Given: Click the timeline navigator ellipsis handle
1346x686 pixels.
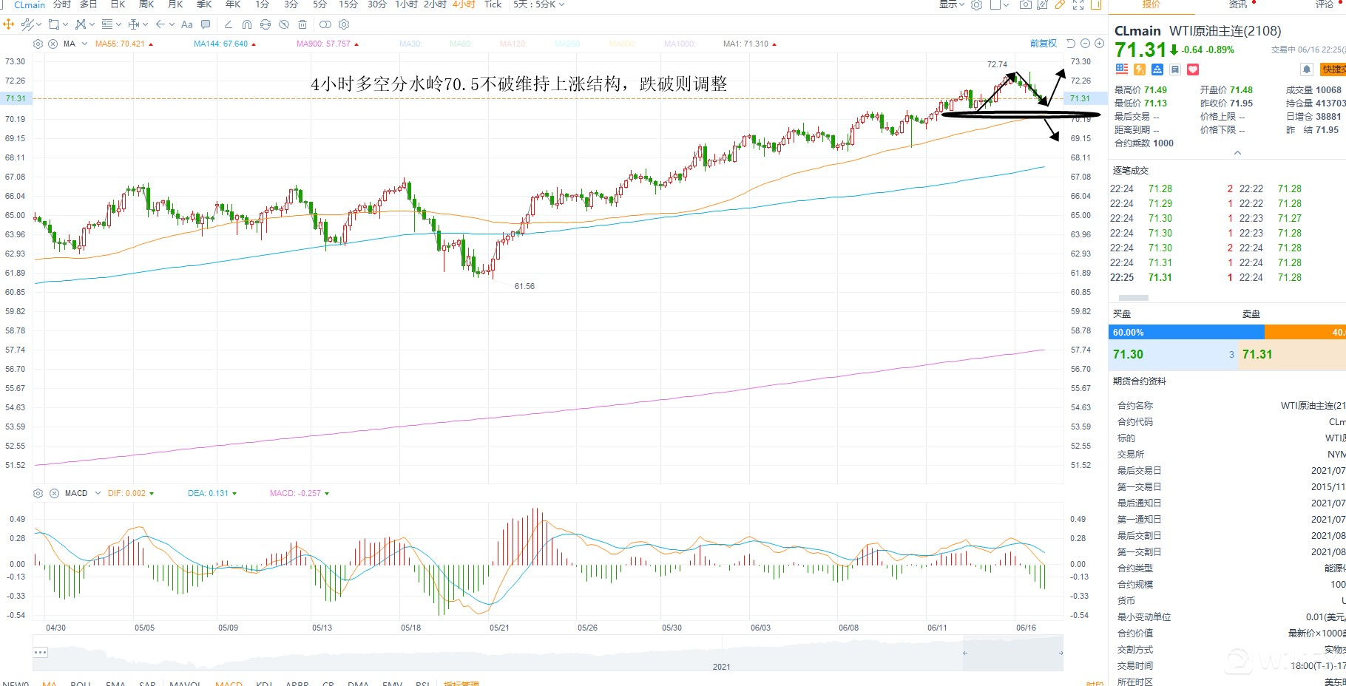Looking at the screenshot, I should pos(41,652).
